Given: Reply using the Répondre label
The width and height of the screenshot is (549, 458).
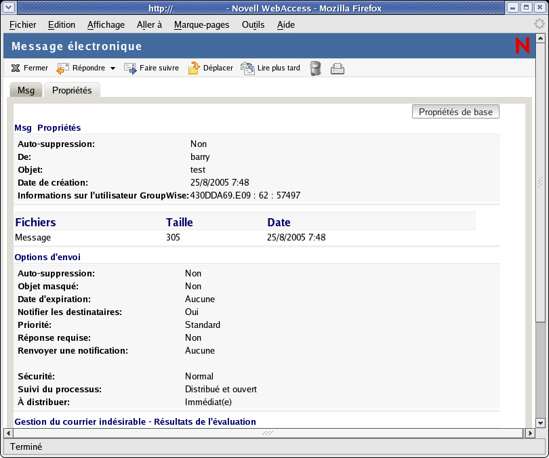Looking at the screenshot, I should pos(89,68).
